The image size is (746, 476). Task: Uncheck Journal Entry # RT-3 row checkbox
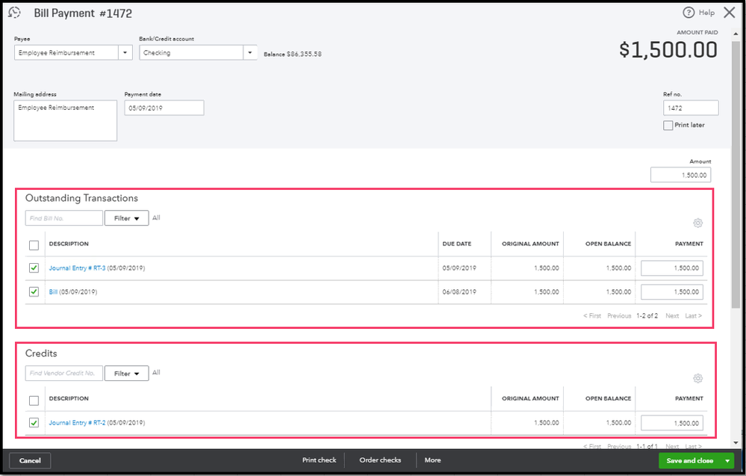tap(34, 268)
